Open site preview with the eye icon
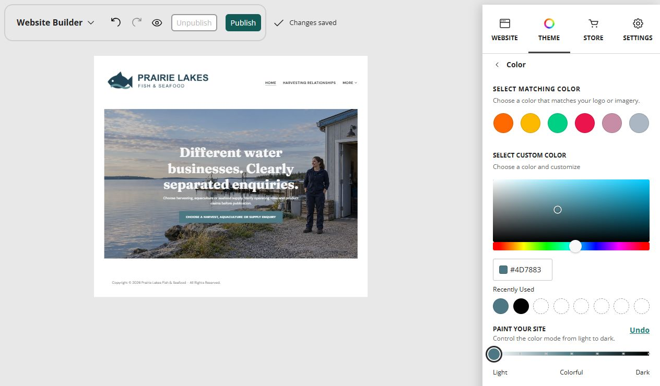Screen dimensions: 660x386 (x=157, y=23)
